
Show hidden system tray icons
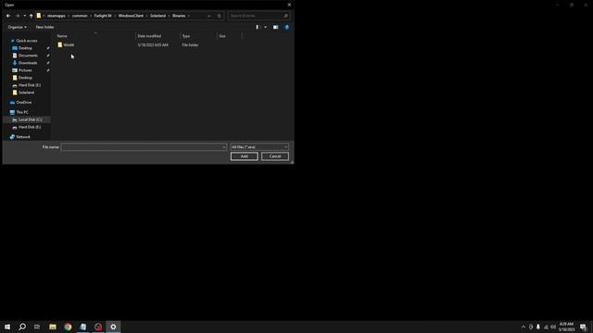click(524, 327)
